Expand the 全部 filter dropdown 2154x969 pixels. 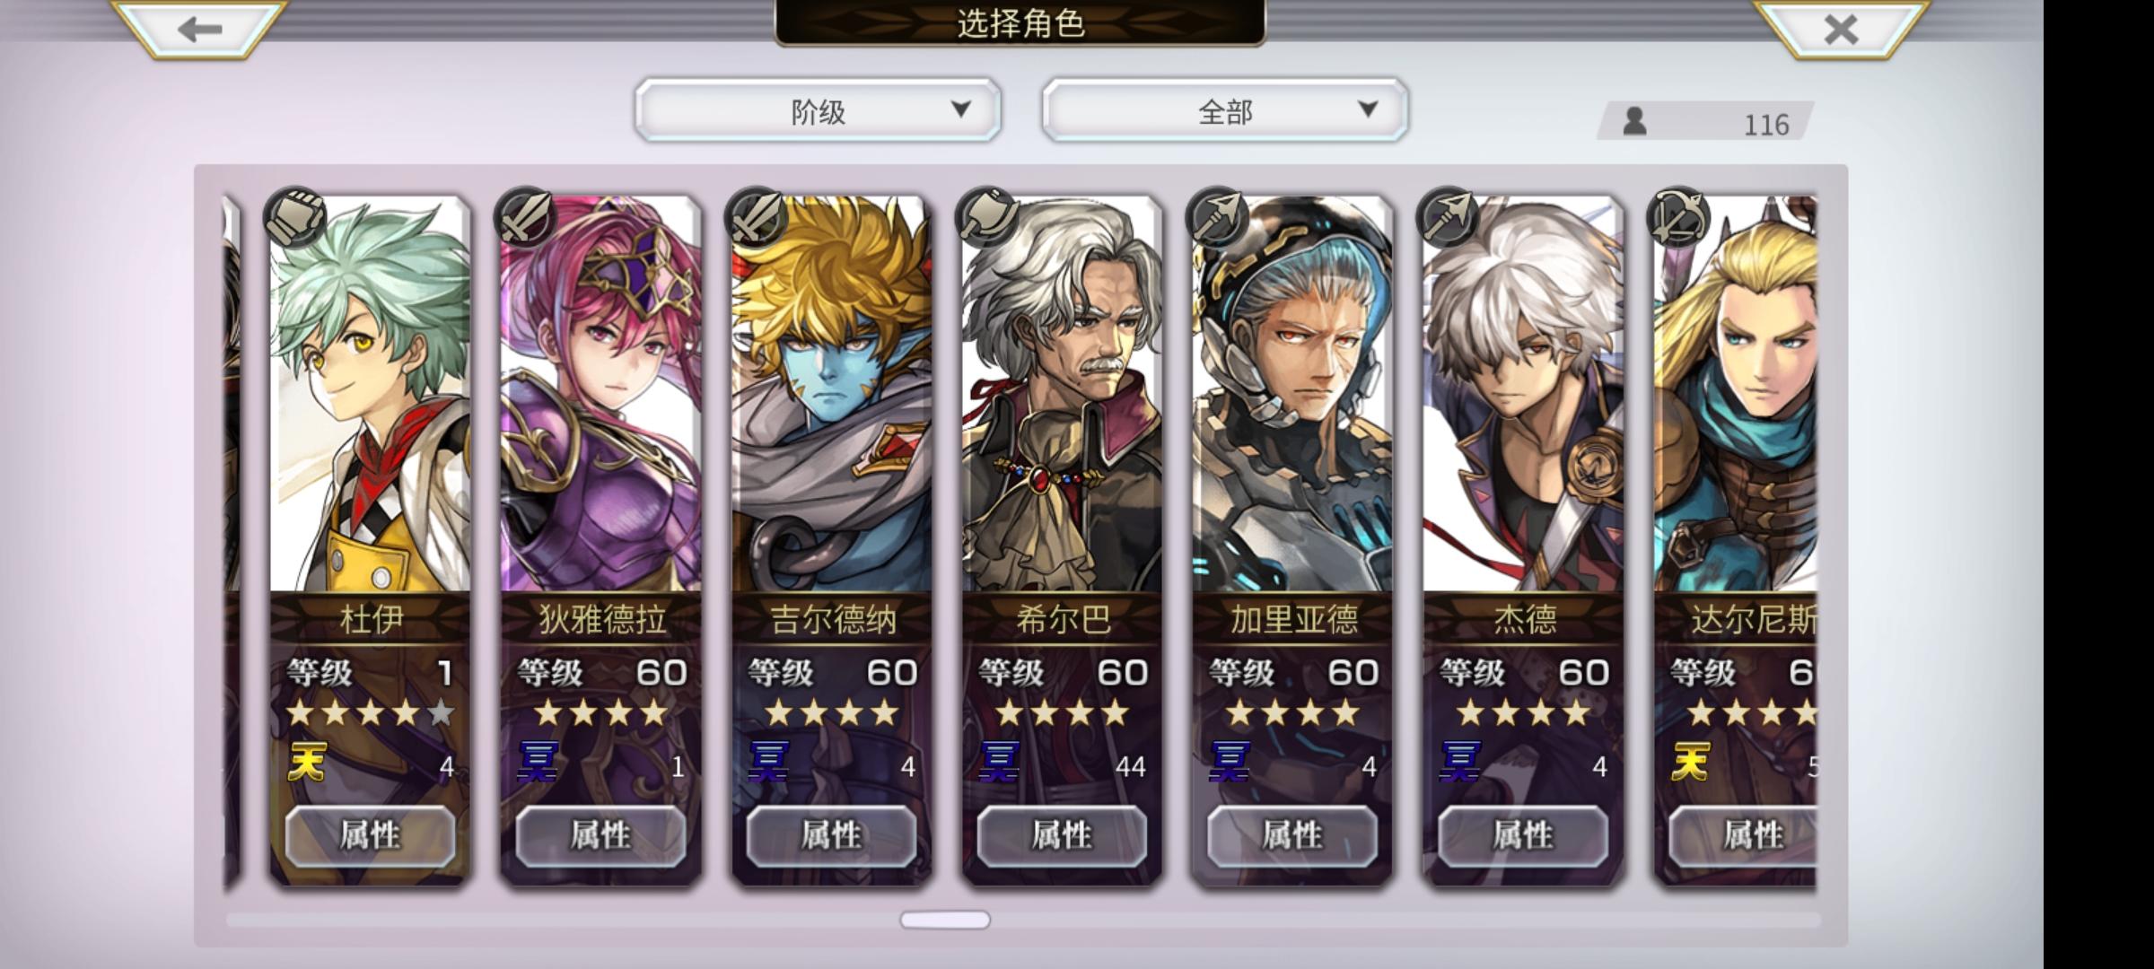tap(1224, 110)
